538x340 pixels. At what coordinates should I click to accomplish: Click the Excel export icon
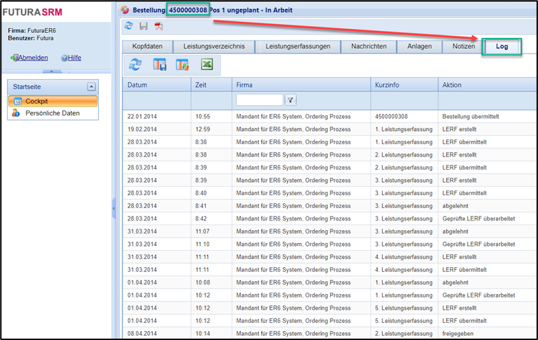[206, 65]
